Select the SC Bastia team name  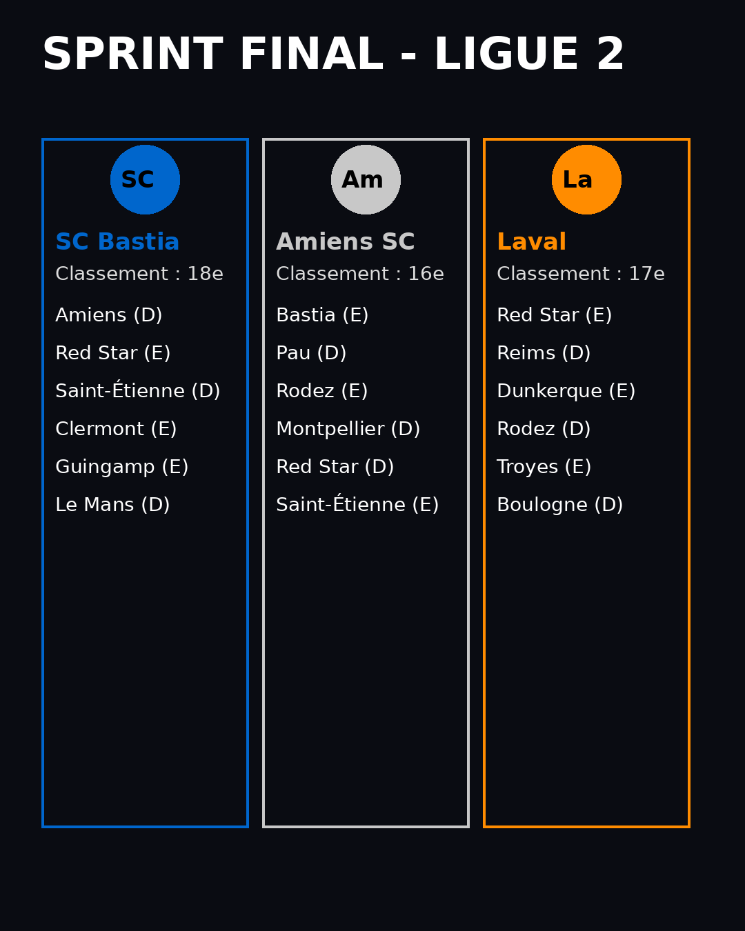click(x=117, y=242)
